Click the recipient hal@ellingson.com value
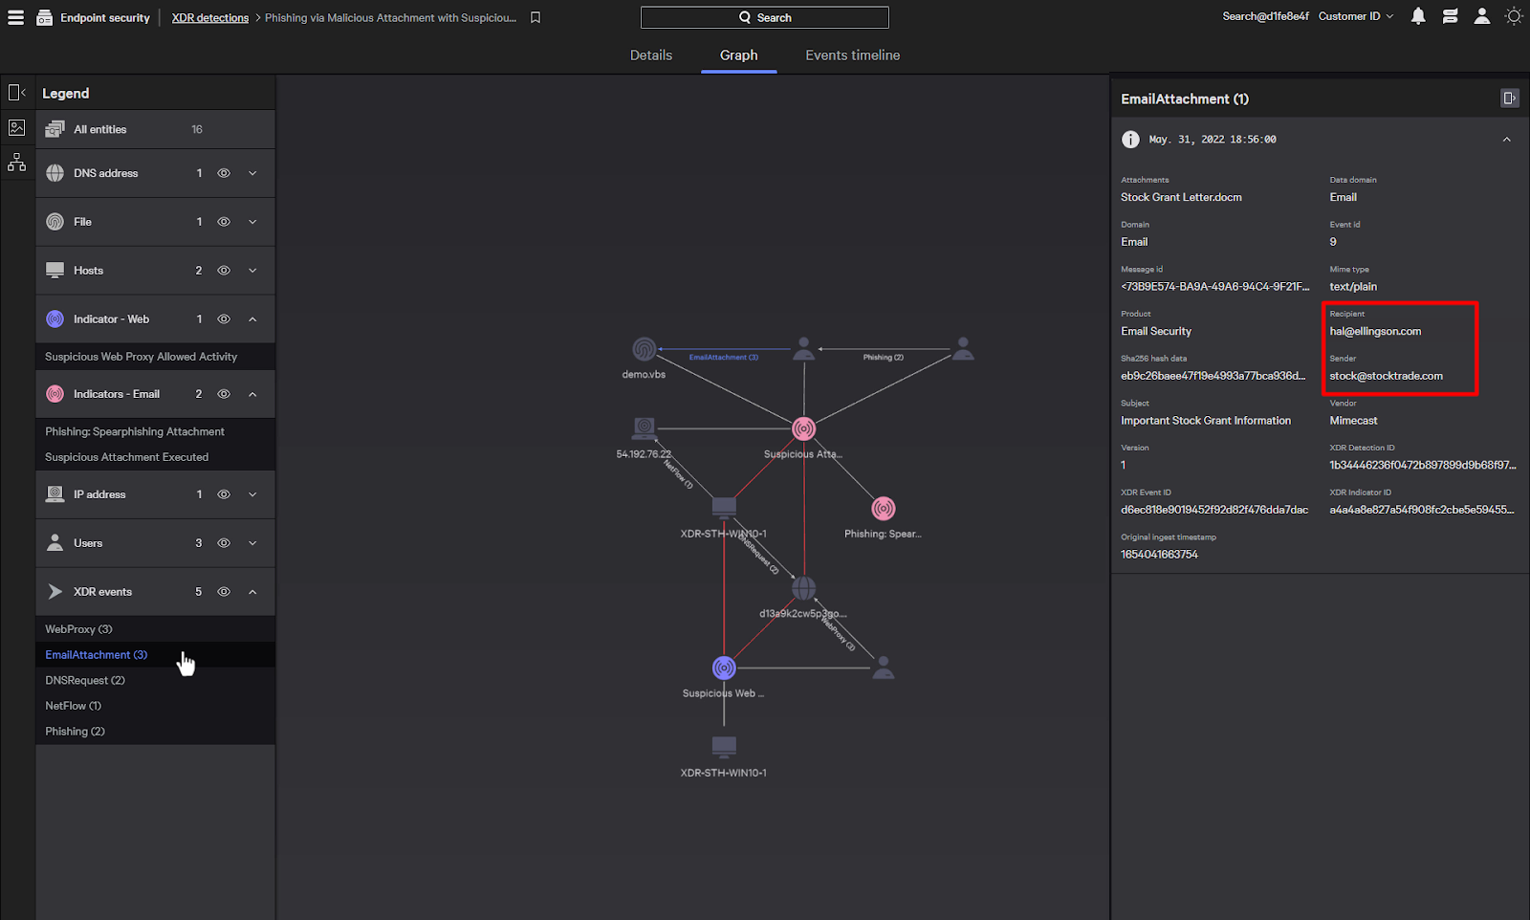This screenshot has width=1530, height=920. (x=1375, y=331)
